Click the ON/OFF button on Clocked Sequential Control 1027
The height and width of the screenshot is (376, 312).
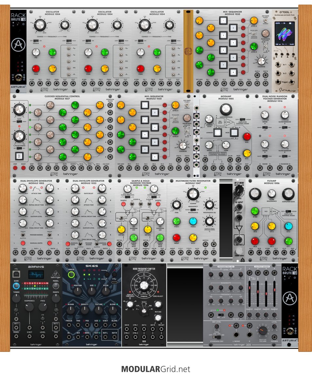19,156
